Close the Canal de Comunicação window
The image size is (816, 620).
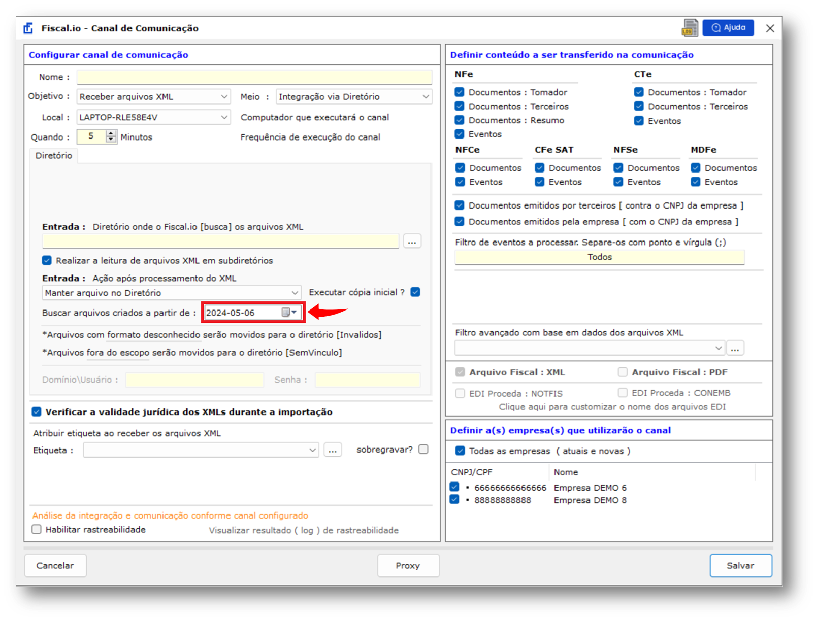tap(770, 28)
